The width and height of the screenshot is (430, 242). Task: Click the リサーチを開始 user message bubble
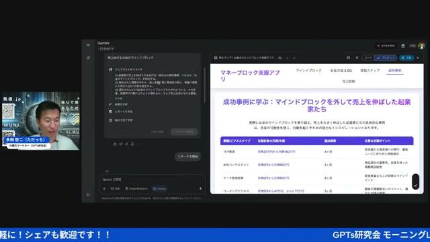187,157
